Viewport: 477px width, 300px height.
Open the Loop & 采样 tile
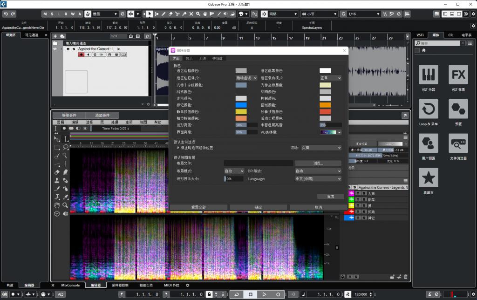tap(429, 109)
